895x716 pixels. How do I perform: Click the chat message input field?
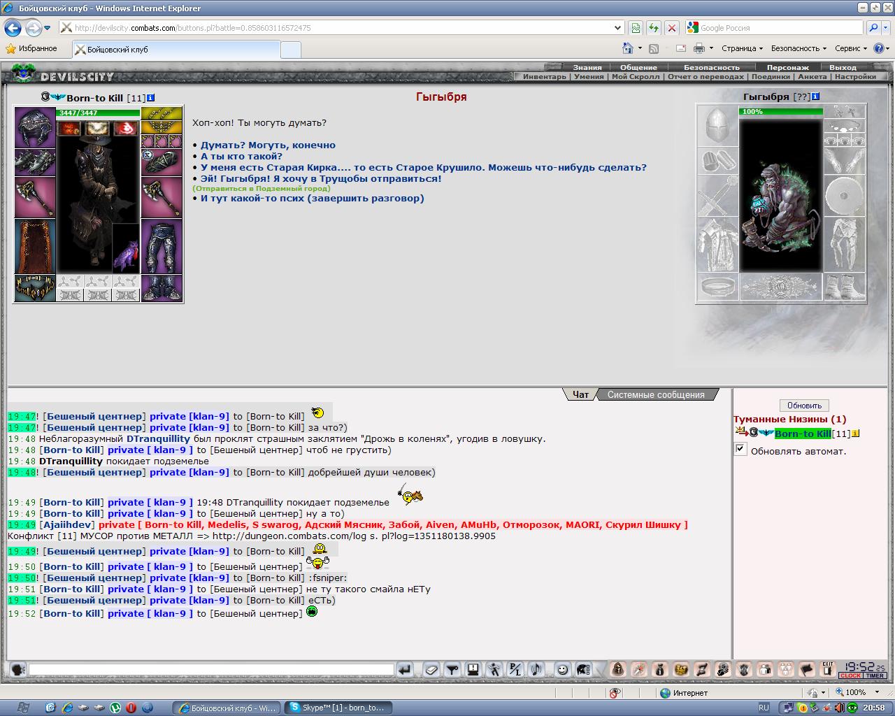[x=211, y=670]
